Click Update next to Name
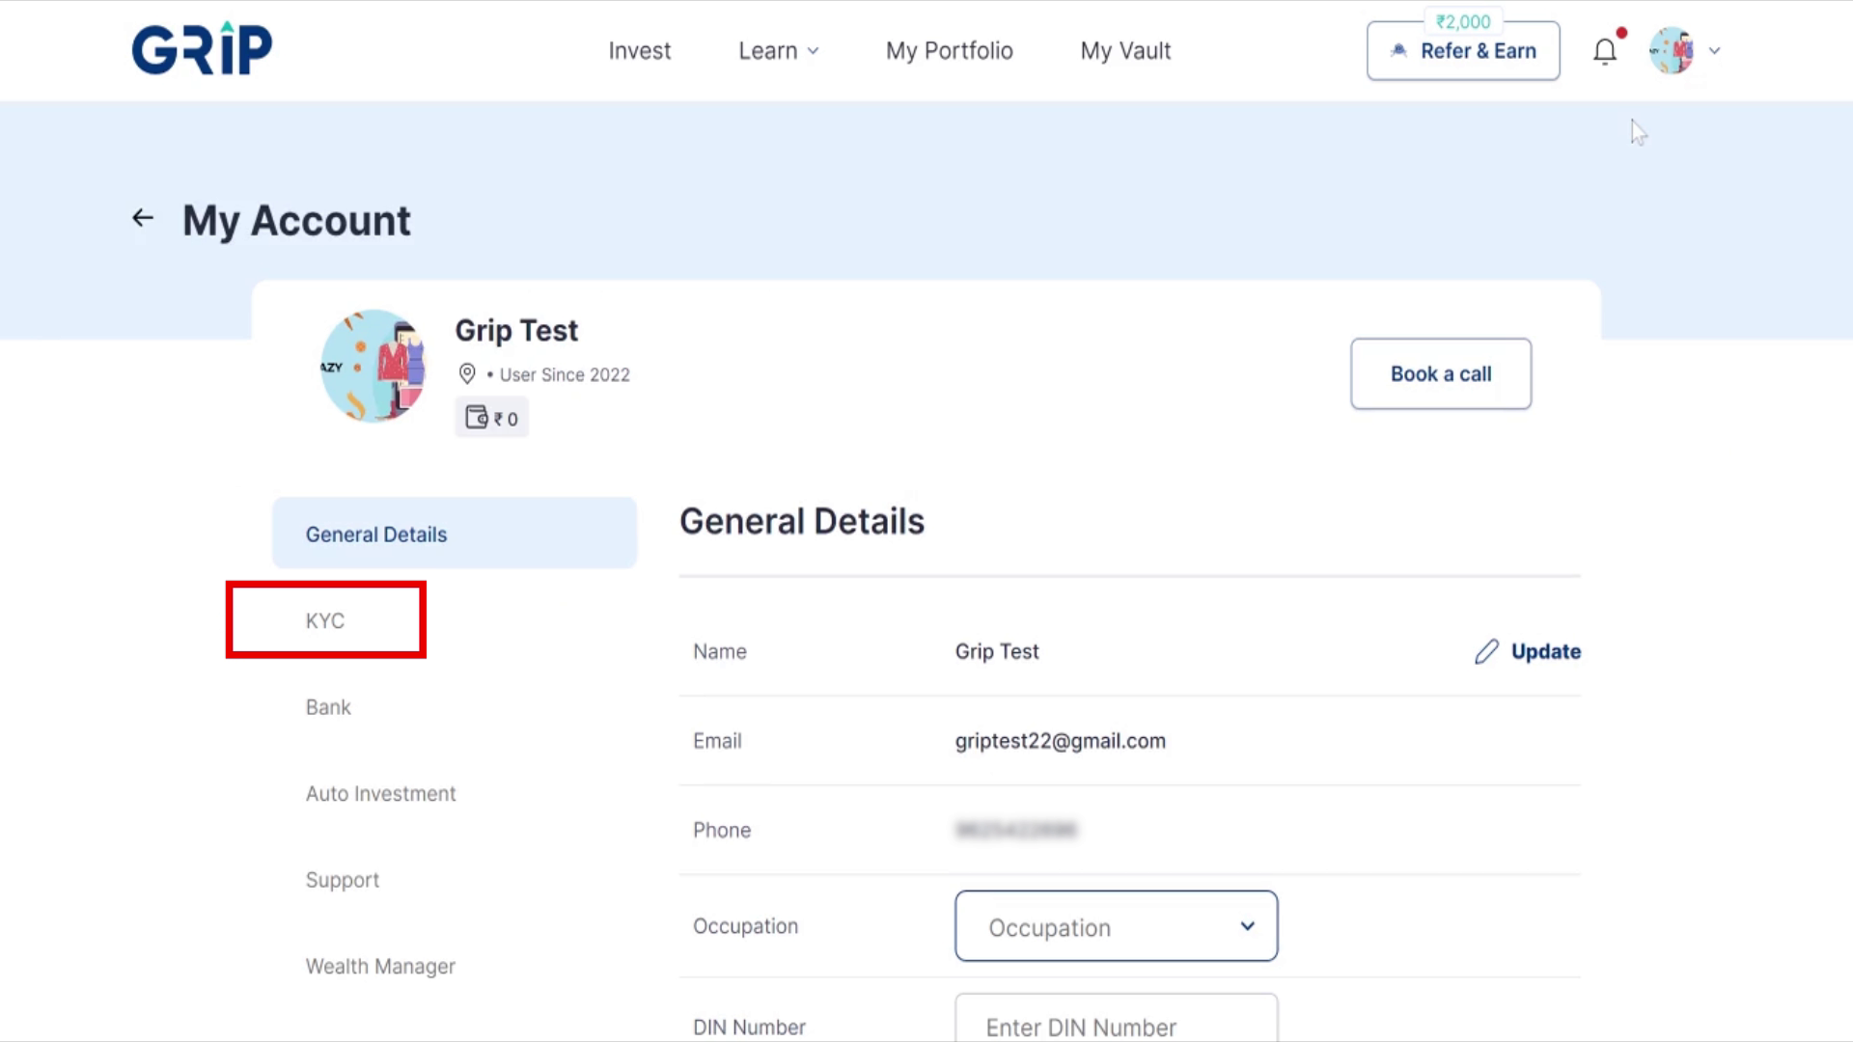This screenshot has width=1853, height=1042. [x=1545, y=651]
